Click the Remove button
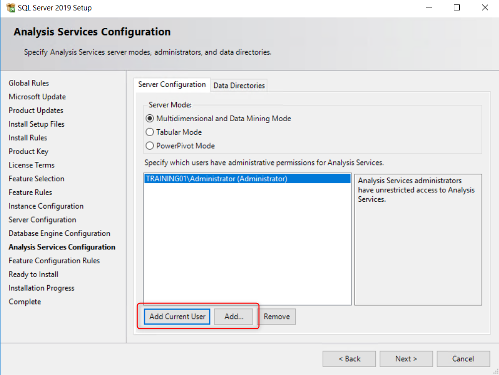499x375 pixels. point(277,317)
